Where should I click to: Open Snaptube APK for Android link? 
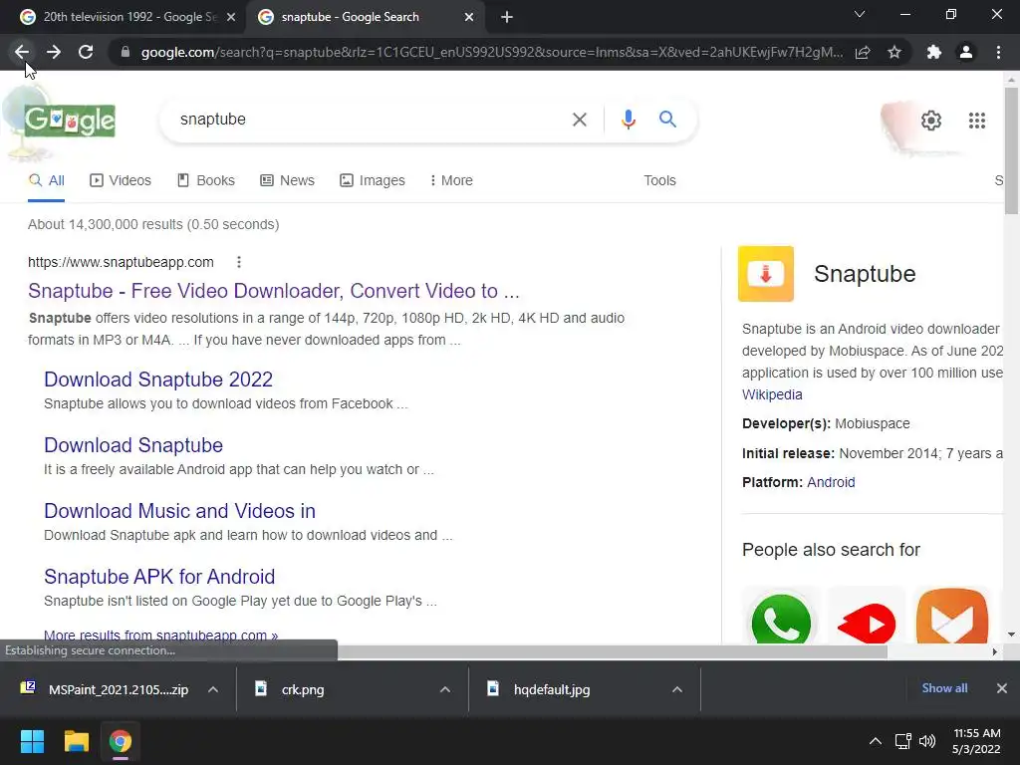coord(159,577)
